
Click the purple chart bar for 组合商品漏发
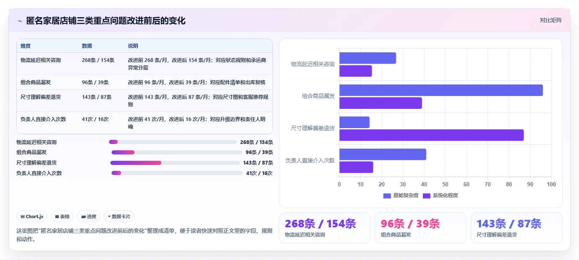381,103
